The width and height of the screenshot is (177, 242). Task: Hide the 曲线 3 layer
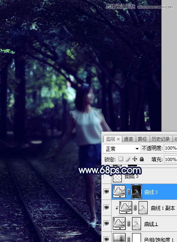pyautogui.click(x=106, y=192)
